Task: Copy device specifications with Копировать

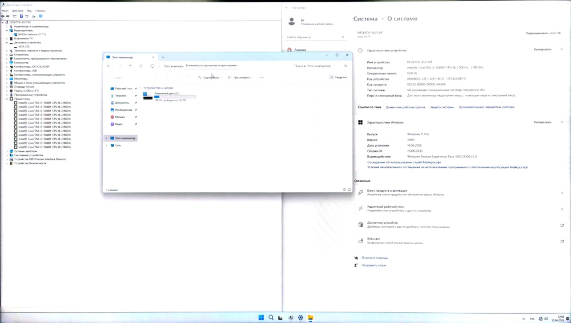Action: tap(542, 50)
